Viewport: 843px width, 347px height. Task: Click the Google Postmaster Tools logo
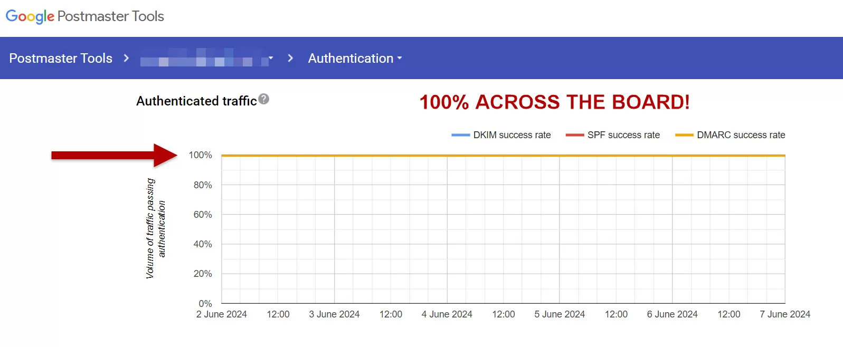tap(84, 16)
